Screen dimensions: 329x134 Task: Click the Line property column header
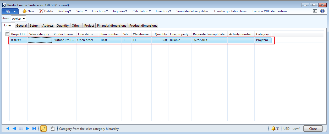pyautogui.click(x=180, y=34)
